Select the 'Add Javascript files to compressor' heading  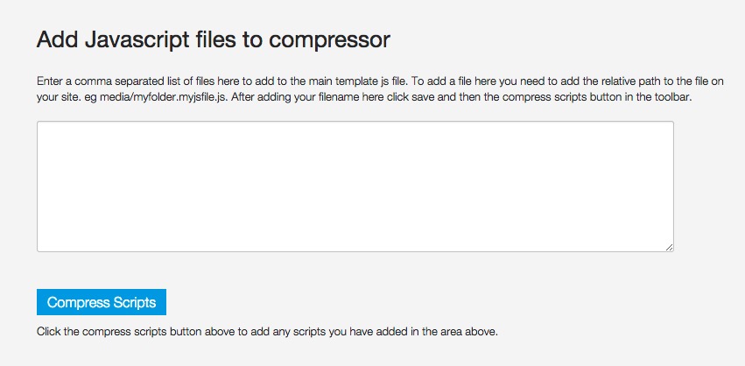point(214,40)
